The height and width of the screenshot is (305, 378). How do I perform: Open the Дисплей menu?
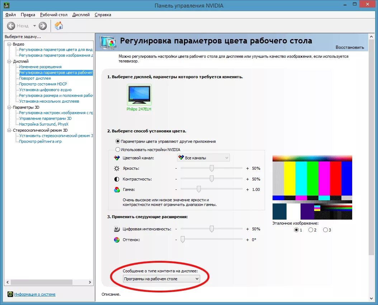click(x=81, y=15)
